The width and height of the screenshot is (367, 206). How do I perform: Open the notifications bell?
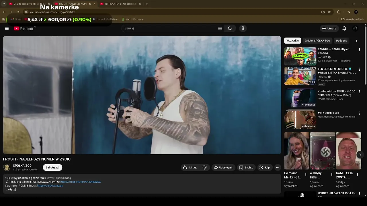pyautogui.click(x=344, y=28)
